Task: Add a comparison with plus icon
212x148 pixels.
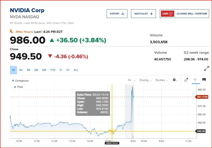Action: coord(20,81)
